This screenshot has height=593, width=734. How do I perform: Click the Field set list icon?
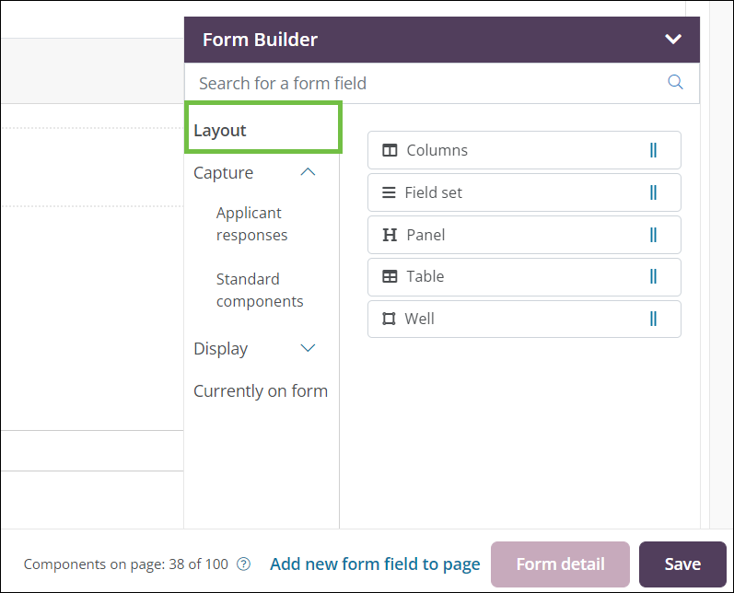tap(389, 193)
